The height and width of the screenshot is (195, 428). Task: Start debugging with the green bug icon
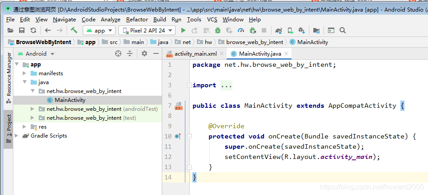click(217, 30)
